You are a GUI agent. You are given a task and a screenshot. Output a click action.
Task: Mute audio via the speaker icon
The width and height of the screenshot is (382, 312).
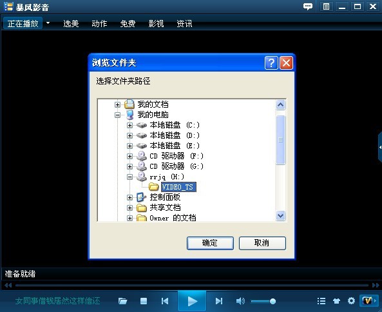point(240,301)
